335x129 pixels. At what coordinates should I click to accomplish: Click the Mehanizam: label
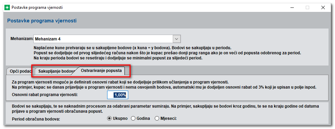point(22,39)
